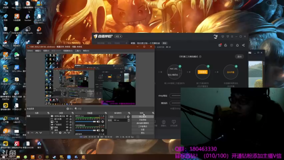
Task: Toggle lock on 图像 source
Action: (x=71, y=127)
